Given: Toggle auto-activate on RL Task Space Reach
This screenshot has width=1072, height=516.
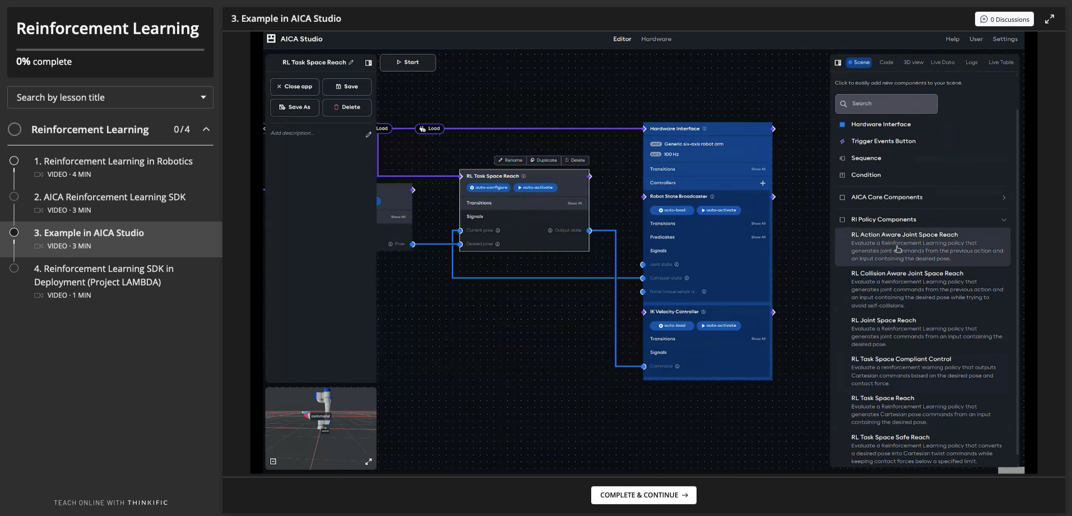Looking at the screenshot, I should [535, 187].
